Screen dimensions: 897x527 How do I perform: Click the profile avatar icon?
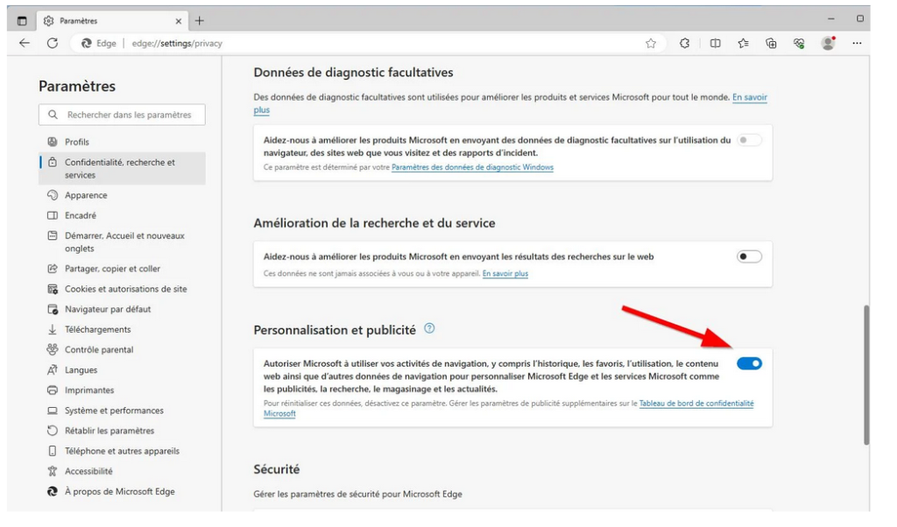coord(828,42)
